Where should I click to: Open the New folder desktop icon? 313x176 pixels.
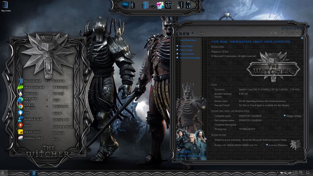tap(6, 6)
